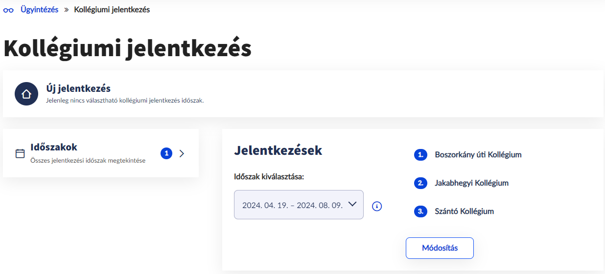
Task: Select Szántó Kollégium entry
Action: coord(464,211)
